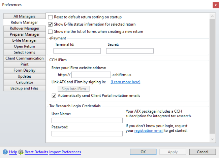219x158 pixels.
Task: Click the Tax Research Password field
Action: (87, 133)
